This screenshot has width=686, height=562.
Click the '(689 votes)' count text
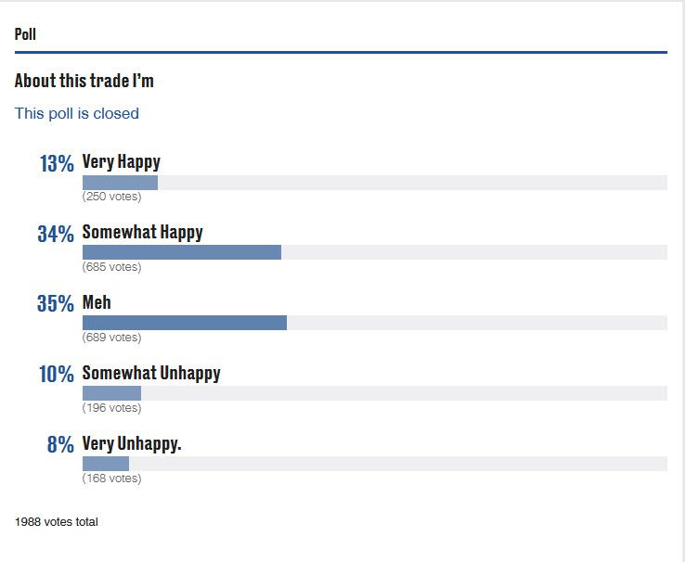click(x=111, y=338)
